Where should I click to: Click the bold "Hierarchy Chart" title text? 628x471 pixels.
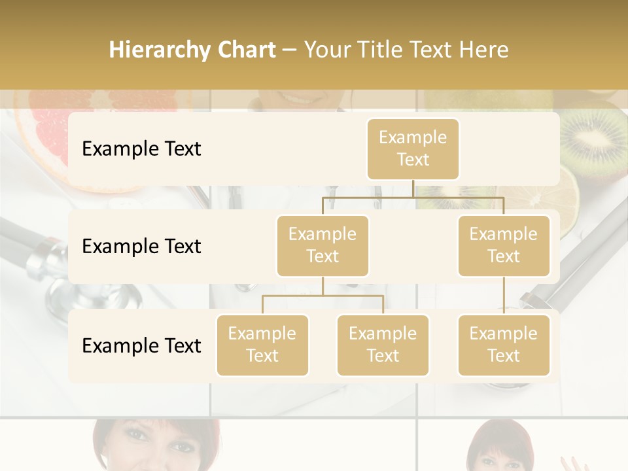(x=192, y=50)
